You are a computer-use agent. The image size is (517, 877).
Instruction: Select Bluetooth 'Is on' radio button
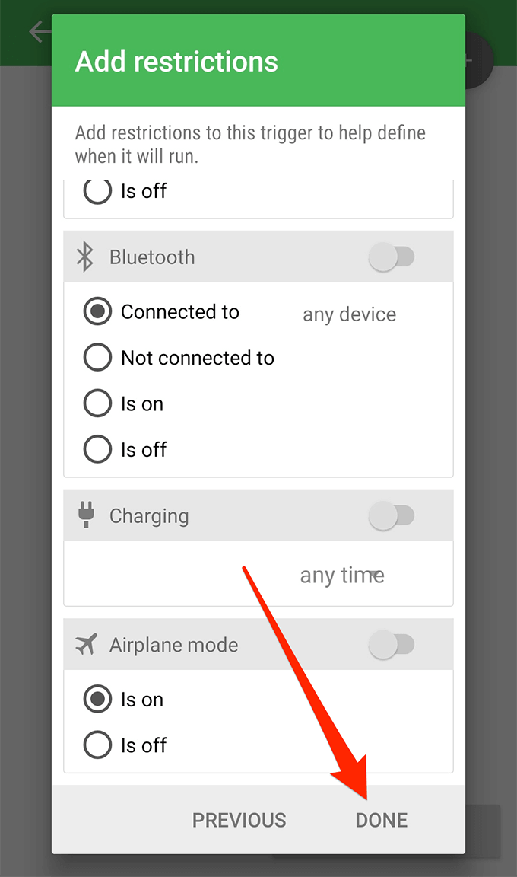pos(123,403)
